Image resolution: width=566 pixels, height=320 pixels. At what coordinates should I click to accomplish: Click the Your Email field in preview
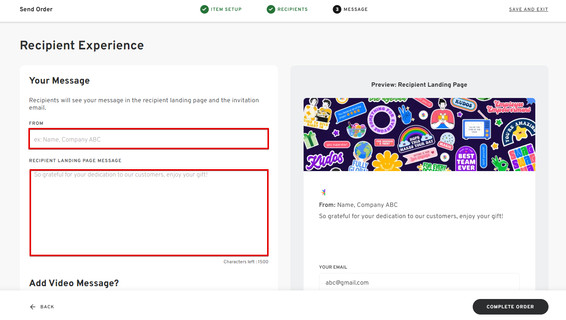(419, 283)
